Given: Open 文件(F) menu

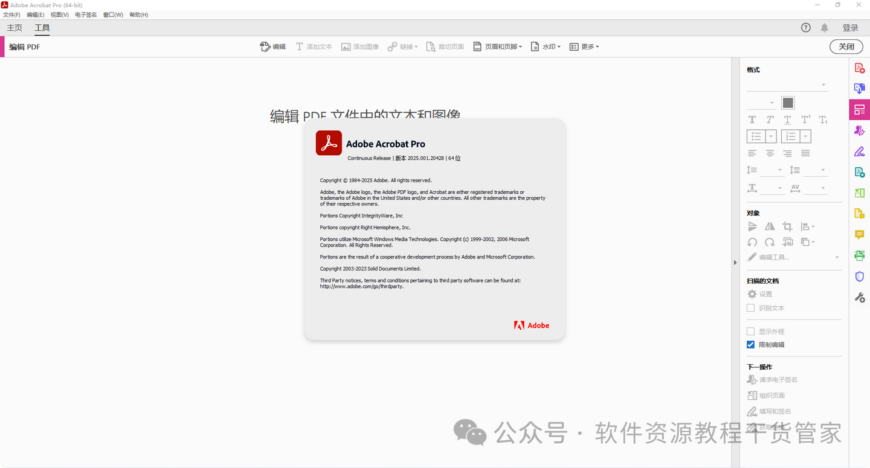Looking at the screenshot, I should click(x=11, y=14).
